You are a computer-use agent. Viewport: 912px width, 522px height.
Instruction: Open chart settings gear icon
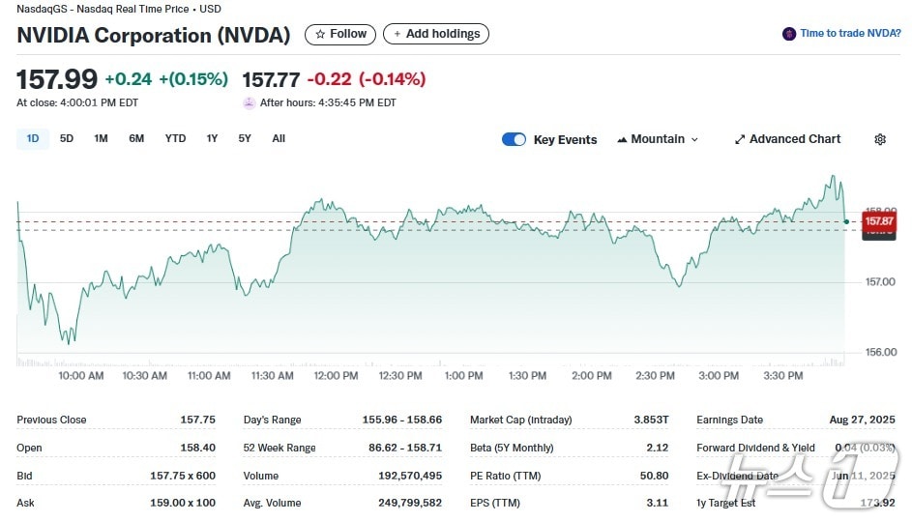coord(879,139)
